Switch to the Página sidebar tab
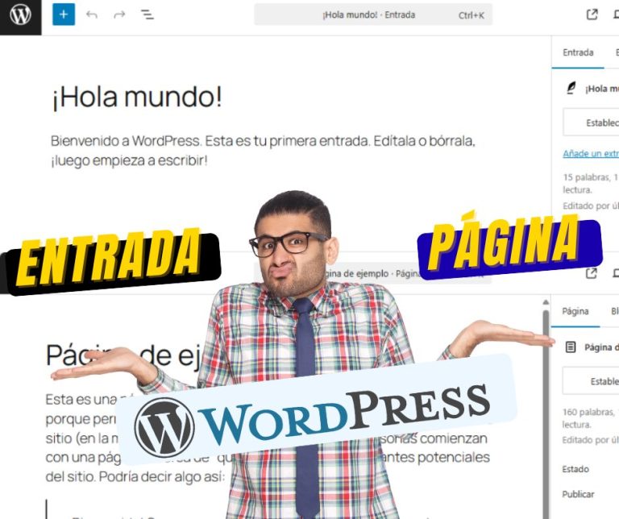619x519 pixels. click(x=575, y=311)
